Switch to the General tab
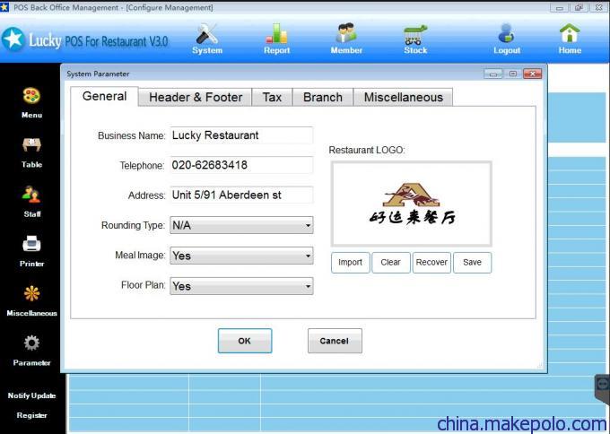This screenshot has height=434, width=610. click(104, 96)
